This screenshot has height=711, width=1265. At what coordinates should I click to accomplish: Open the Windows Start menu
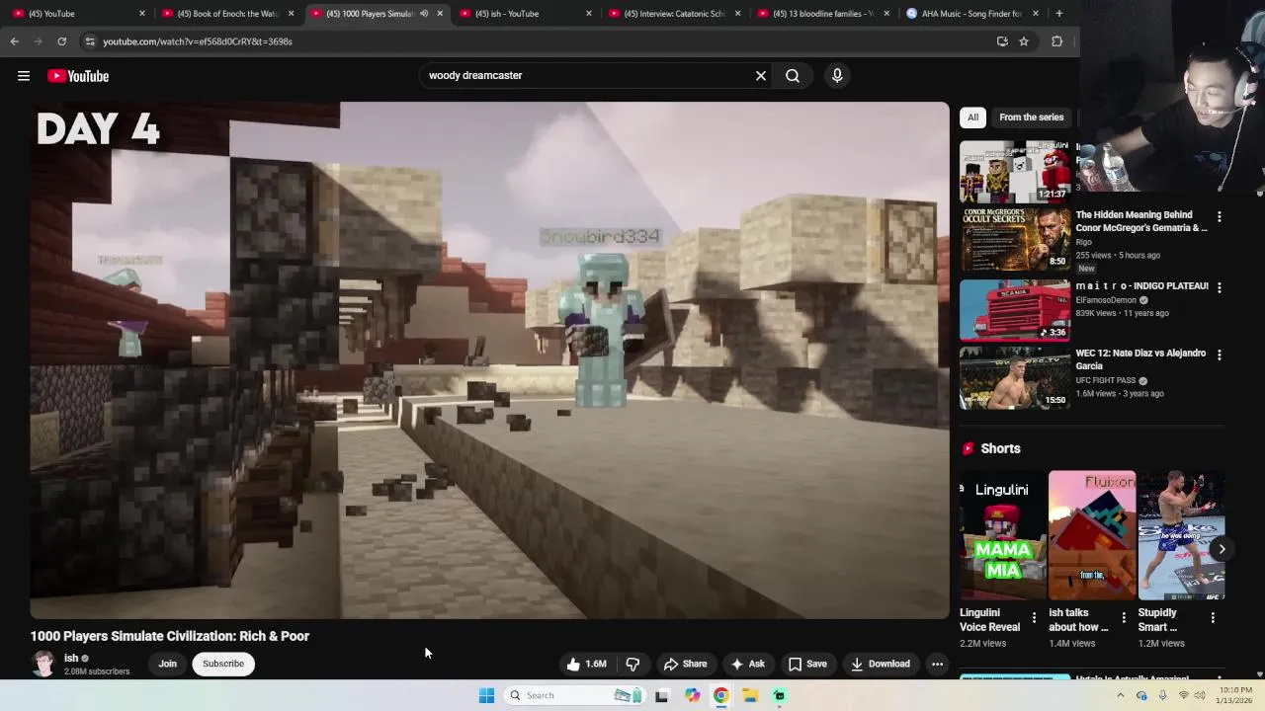[x=486, y=695]
